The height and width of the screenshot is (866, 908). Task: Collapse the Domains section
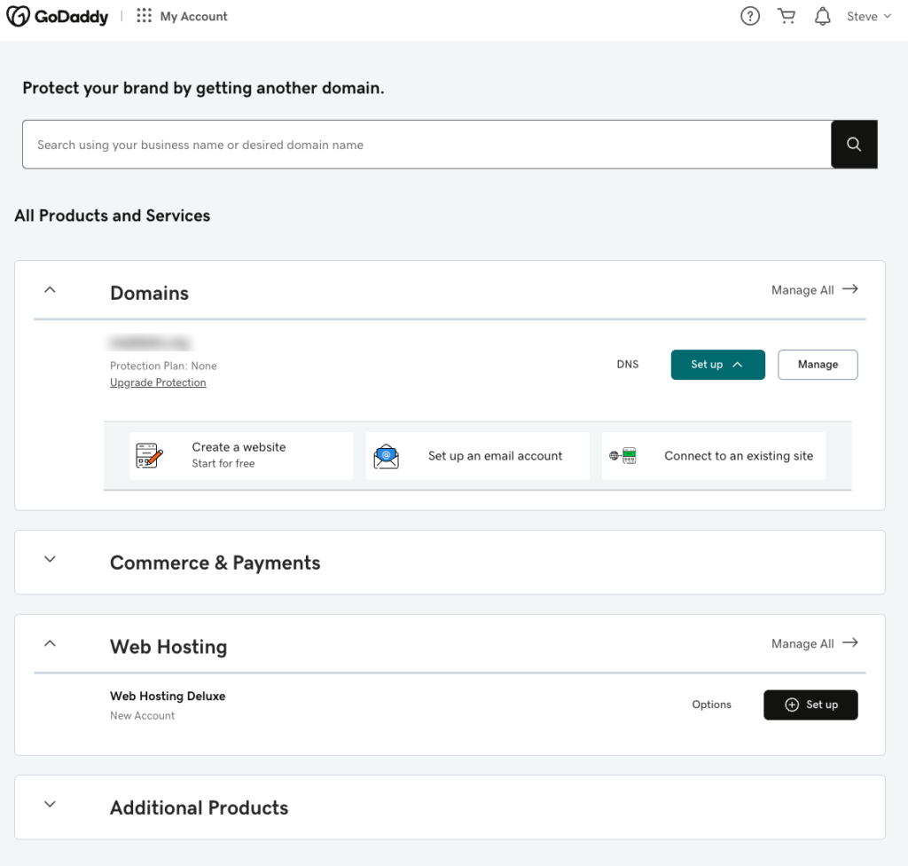tap(51, 289)
